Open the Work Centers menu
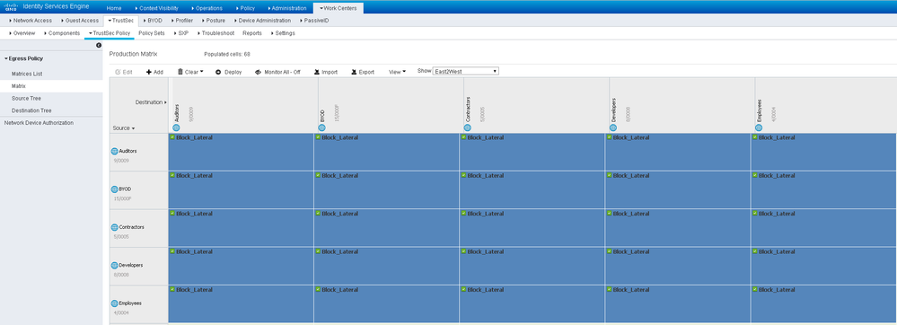This screenshot has height=325, width=897. point(338,9)
